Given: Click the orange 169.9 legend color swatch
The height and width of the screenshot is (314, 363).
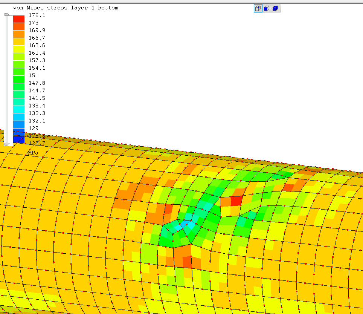Looking at the screenshot, I should click(x=19, y=34).
